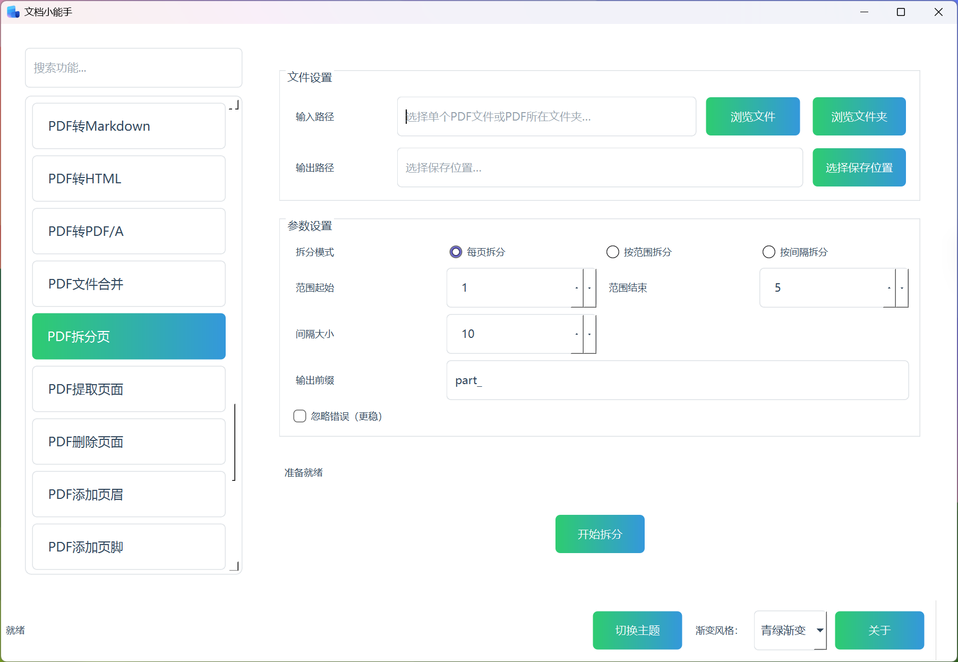The image size is (958, 662).
Task: Open the PDF添加页眉 tool
Action: [x=129, y=494]
